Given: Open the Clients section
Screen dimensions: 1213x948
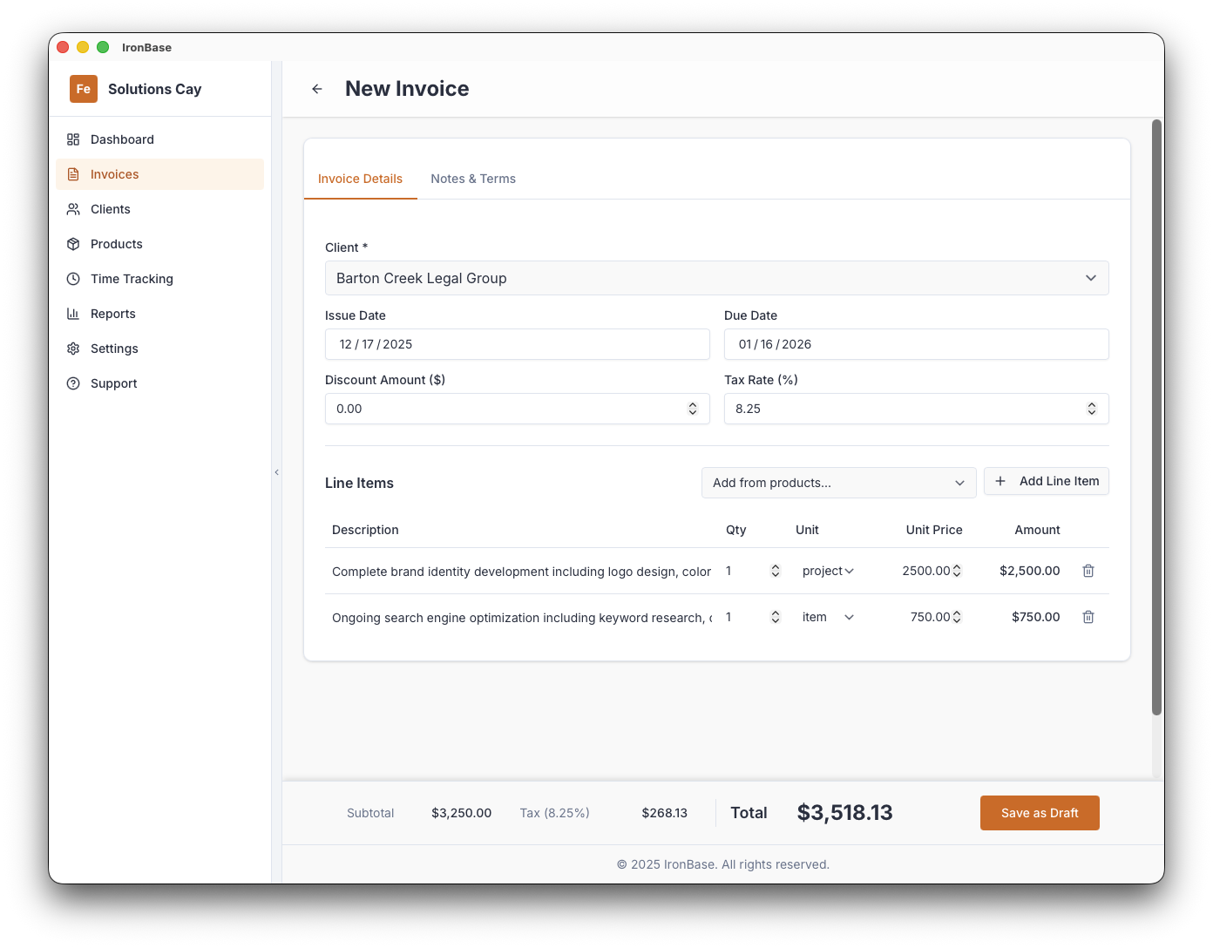Looking at the screenshot, I should click(x=112, y=209).
